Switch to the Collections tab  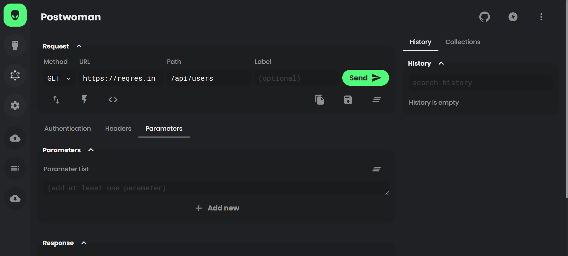click(x=463, y=42)
